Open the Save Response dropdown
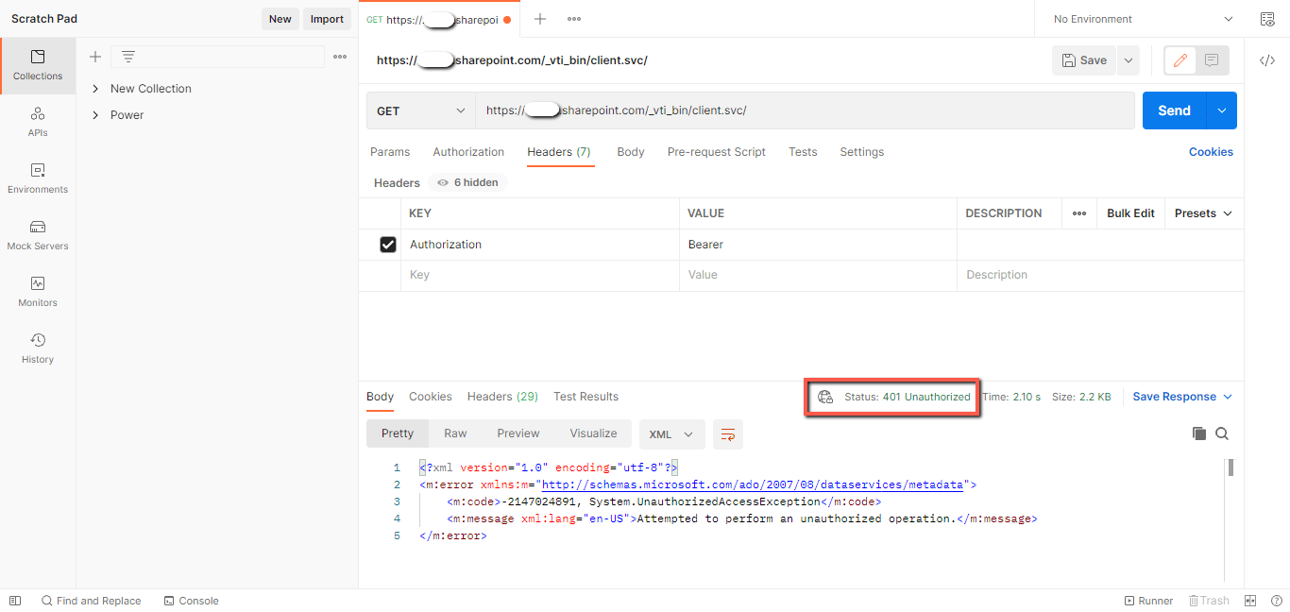Viewport: 1290px width, 612px height. coord(1182,397)
